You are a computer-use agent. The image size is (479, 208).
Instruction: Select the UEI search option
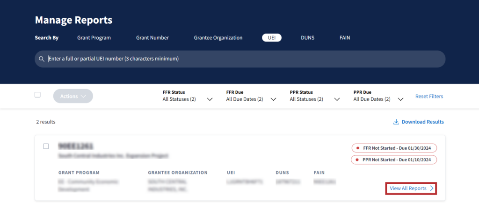271,38
